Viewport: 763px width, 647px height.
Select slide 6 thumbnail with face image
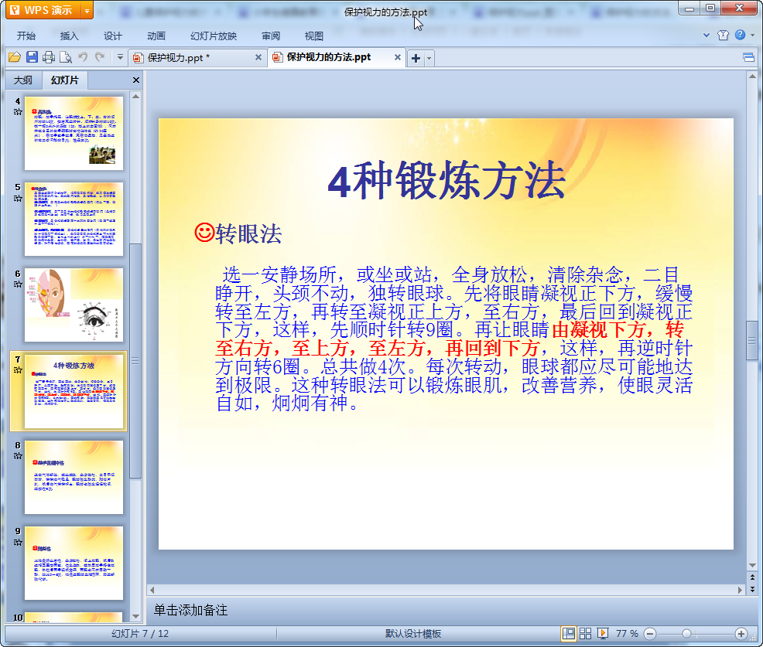coord(74,305)
